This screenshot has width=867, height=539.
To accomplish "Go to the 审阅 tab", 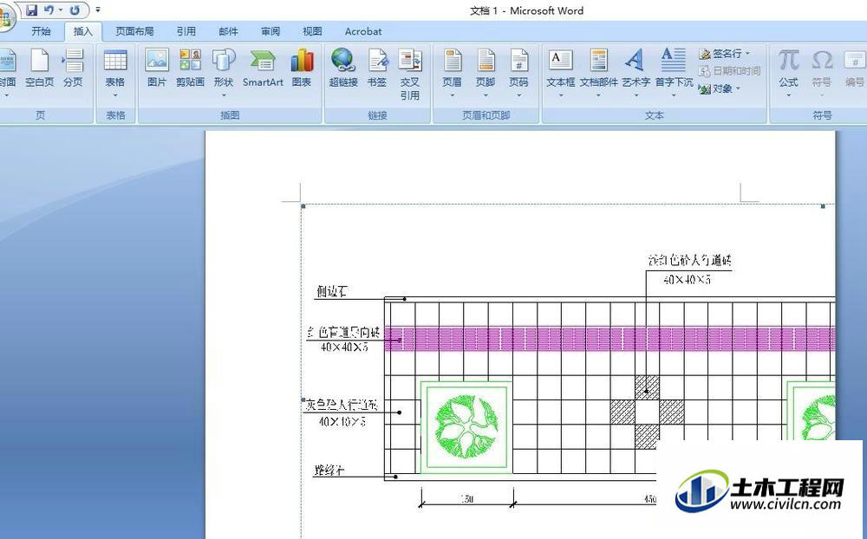I will point(271,31).
